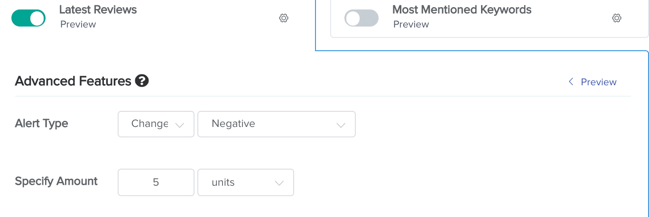Click the Advanced Features help question mark

click(x=142, y=81)
